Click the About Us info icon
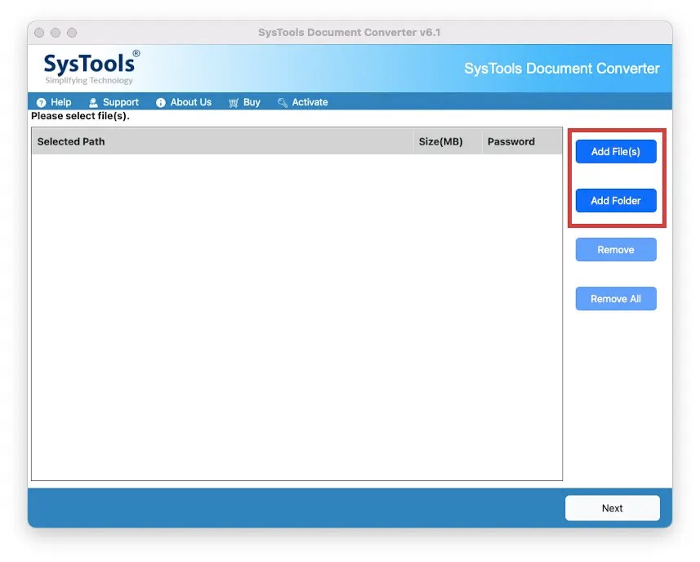This screenshot has height=562, width=700. (161, 103)
